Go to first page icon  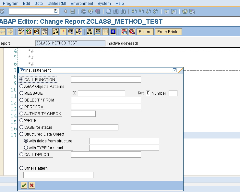pyautogui.click(x=134, y=11)
